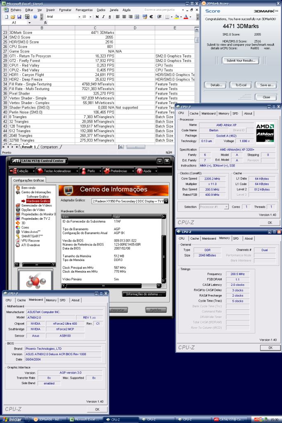Switch to SPD tab in CPU-Z Memory window
The image size is (282, 423).
click(x=236, y=238)
